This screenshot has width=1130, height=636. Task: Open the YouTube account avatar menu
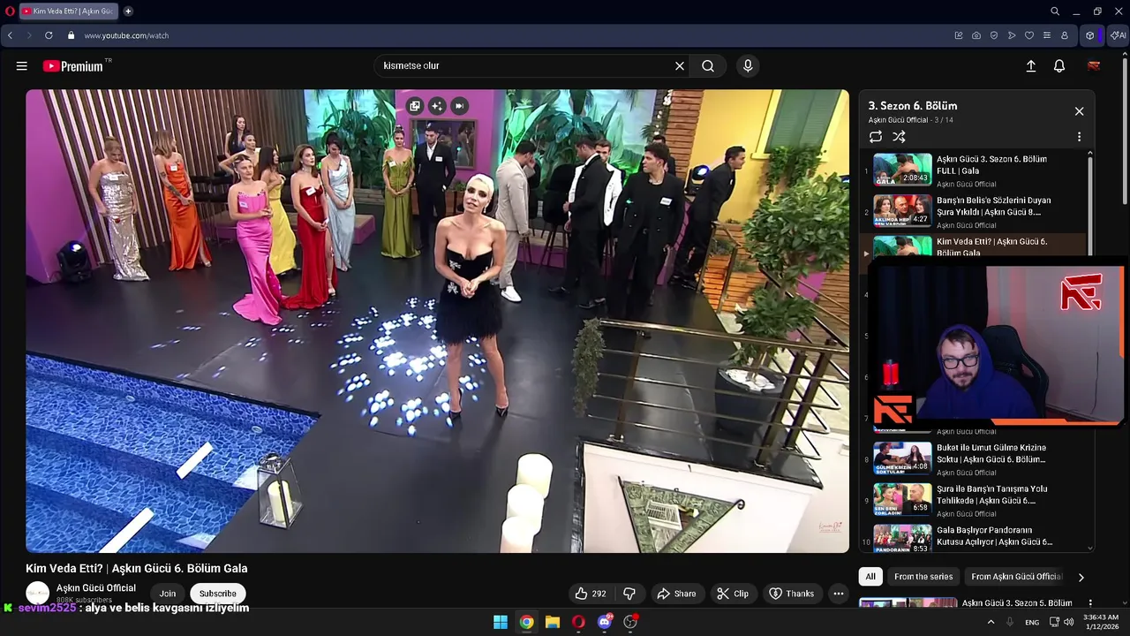coord(1093,66)
